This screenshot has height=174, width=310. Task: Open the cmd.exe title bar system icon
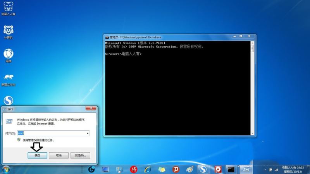[x=107, y=37]
